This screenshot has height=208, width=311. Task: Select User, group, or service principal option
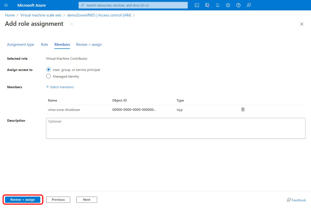coord(49,69)
